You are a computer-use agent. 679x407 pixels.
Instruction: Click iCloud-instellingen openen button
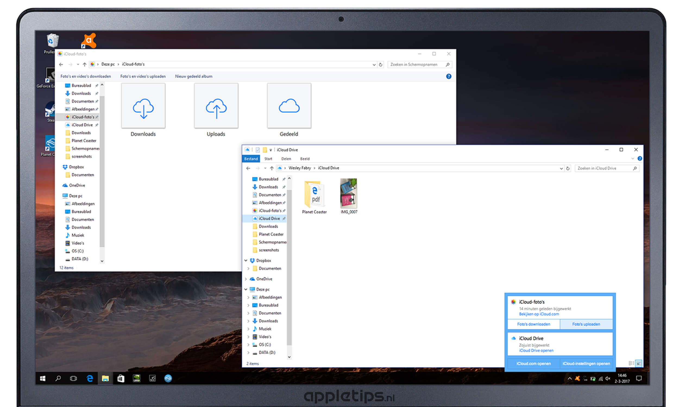[x=586, y=364]
